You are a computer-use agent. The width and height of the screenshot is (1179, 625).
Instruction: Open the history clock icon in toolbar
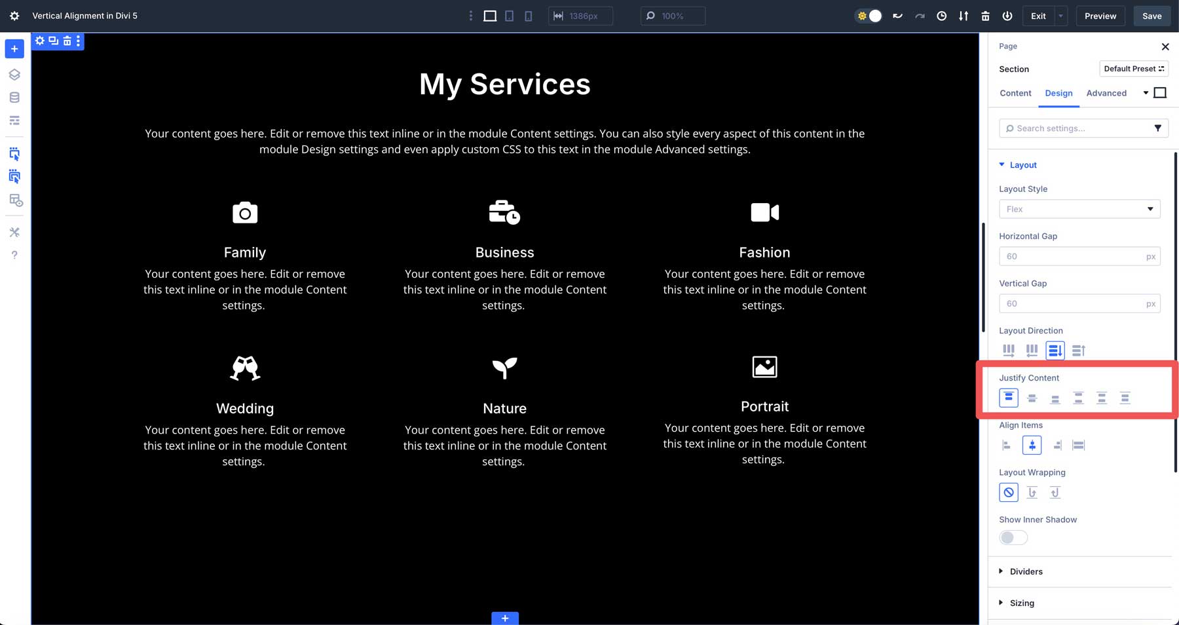pos(942,16)
